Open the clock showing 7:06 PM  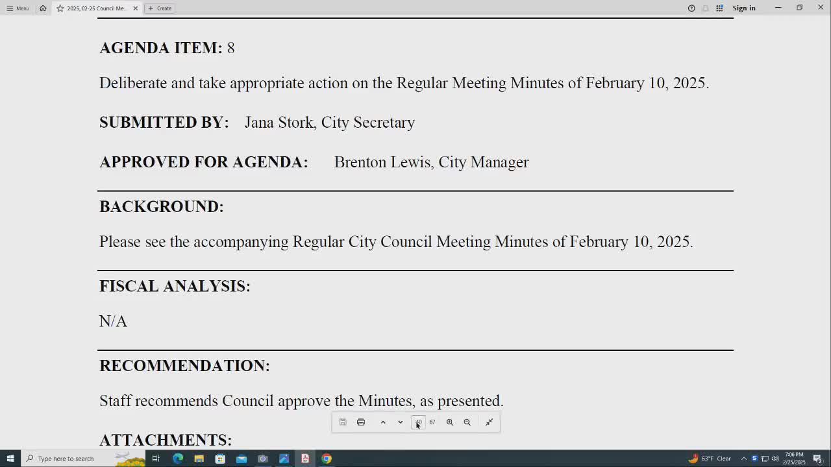tap(794, 459)
